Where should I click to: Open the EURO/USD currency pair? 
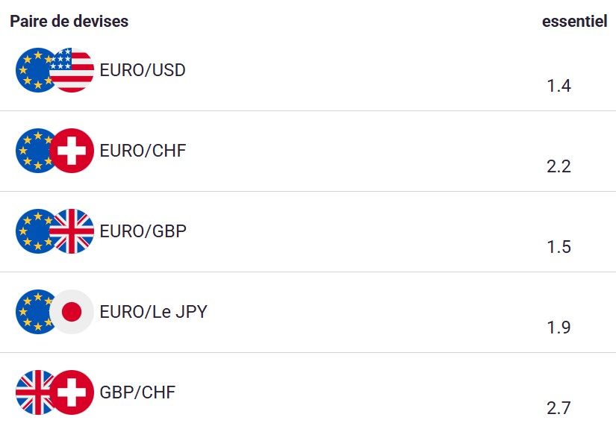coord(143,70)
